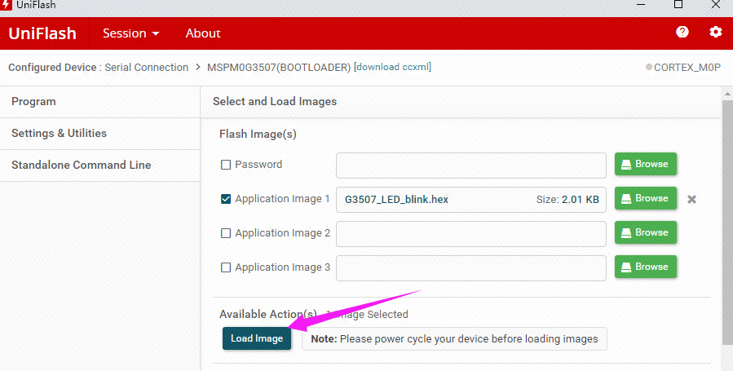Click the Size: 2.01 KB value
733x371 pixels.
[x=567, y=200]
